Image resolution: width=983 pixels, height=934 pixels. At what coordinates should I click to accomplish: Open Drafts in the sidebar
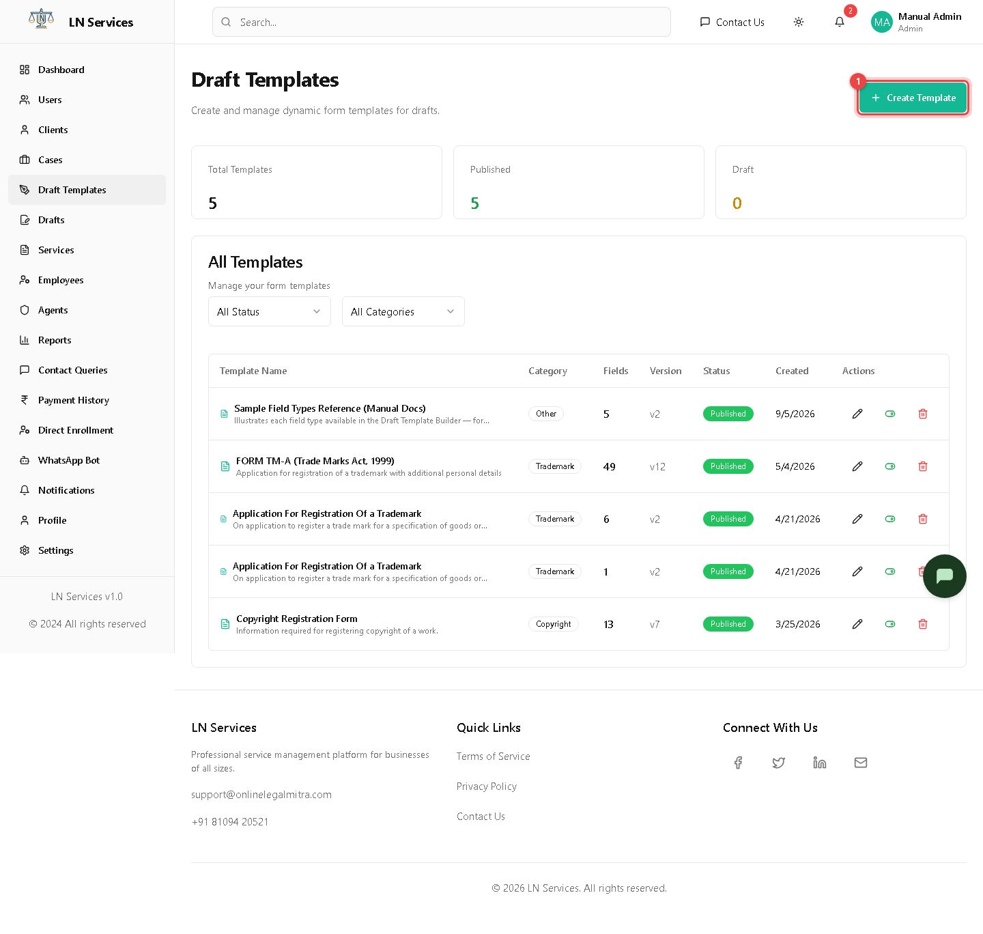click(87, 220)
